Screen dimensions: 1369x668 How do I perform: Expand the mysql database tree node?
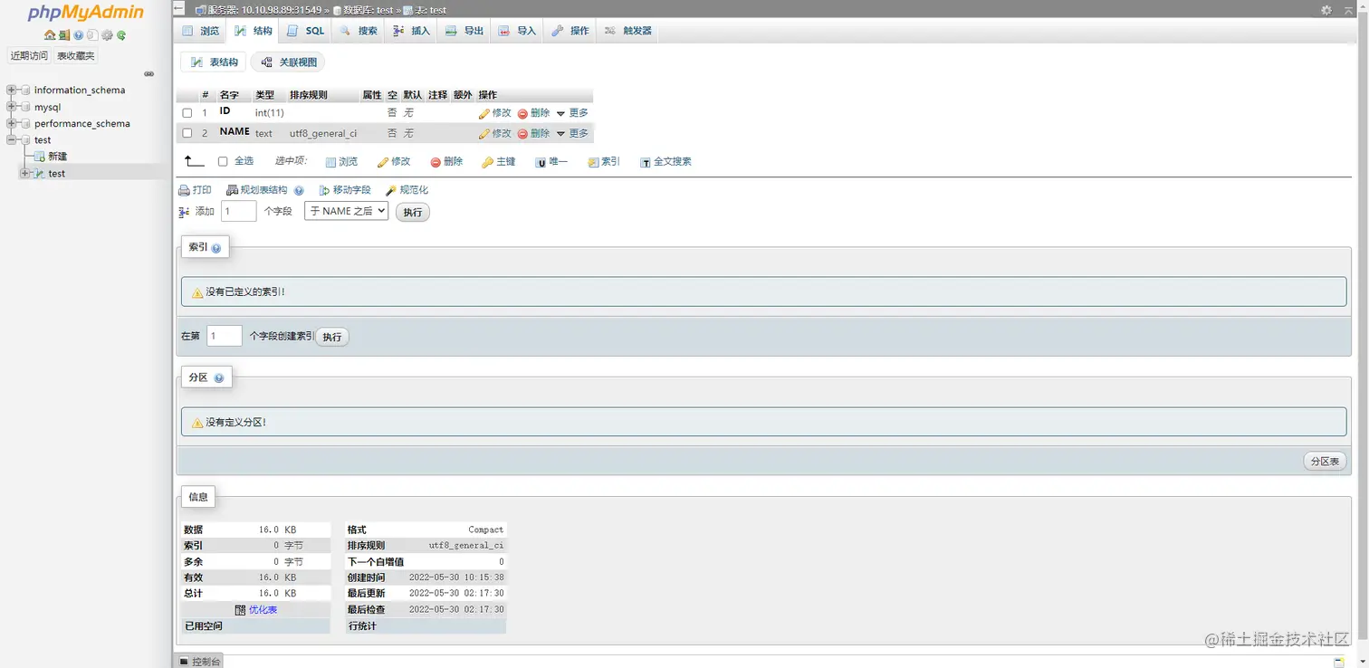click(x=12, y=107)
